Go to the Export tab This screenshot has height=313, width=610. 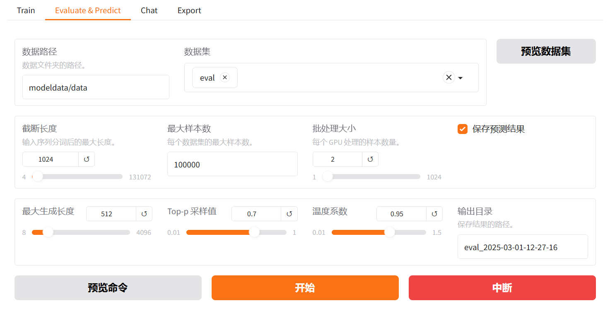pos(189,10)
